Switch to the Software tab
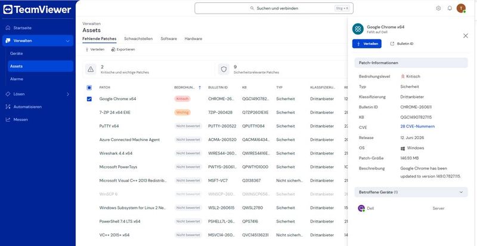The image size is (477, 246). 169,39
